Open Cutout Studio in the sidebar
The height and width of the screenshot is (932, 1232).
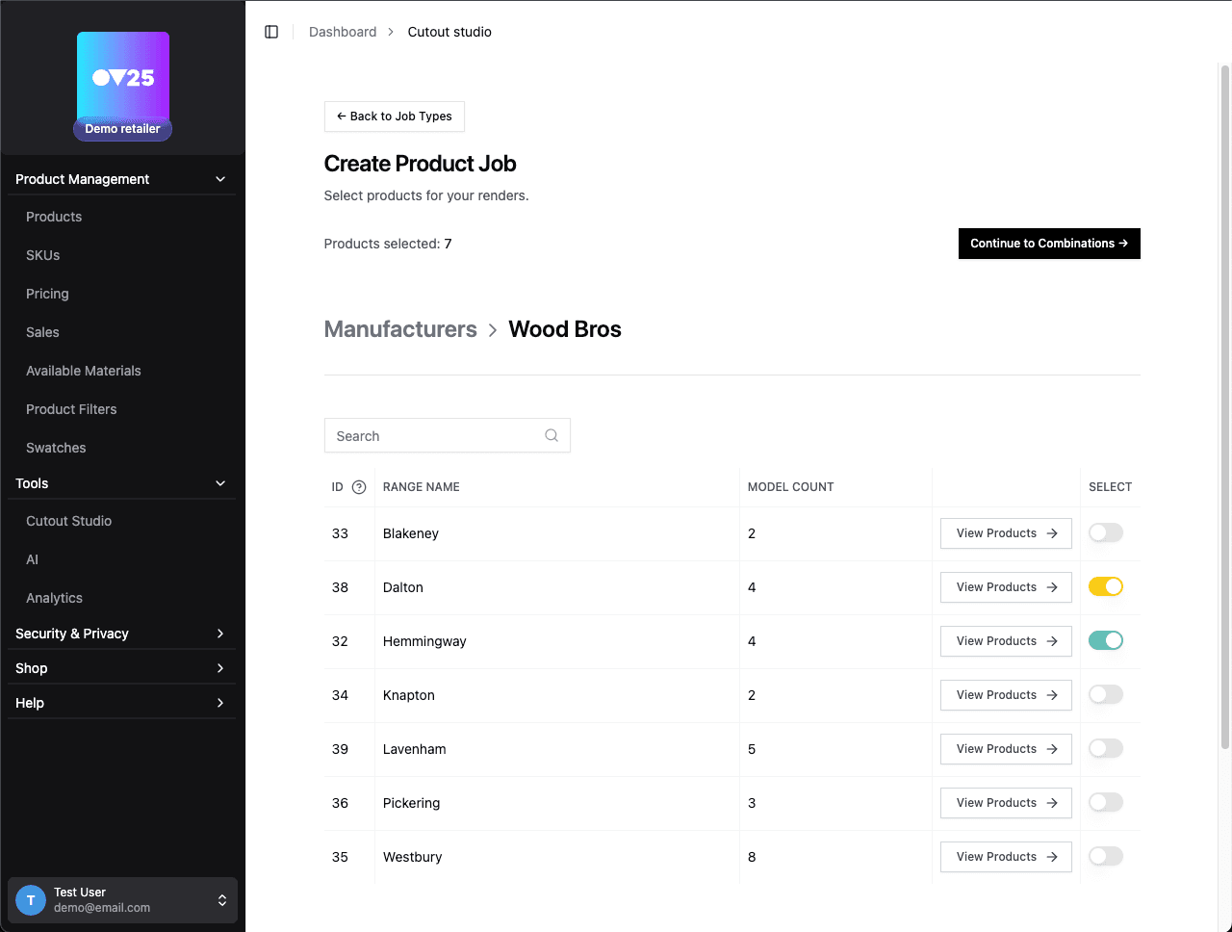pyautogui.click(x=68, y=521)
